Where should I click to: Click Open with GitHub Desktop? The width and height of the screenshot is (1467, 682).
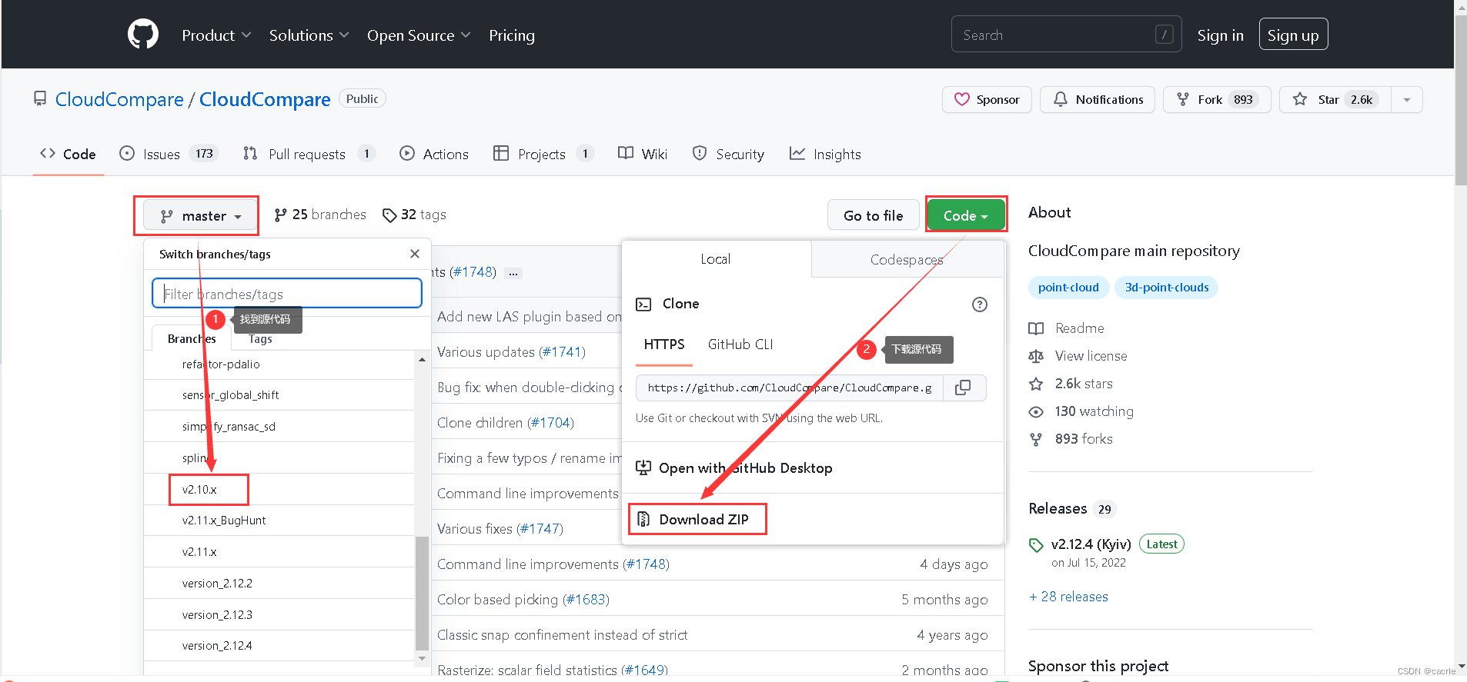pyautogui.click(x=734, y=468)
